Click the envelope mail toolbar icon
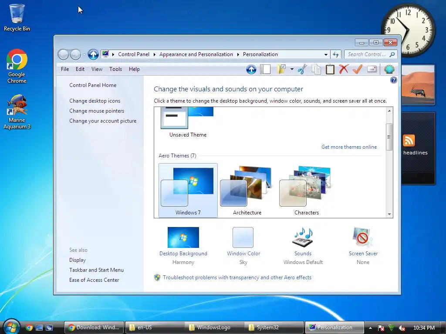The width and height of the screenshot is (446, 334). click(372, 69)
